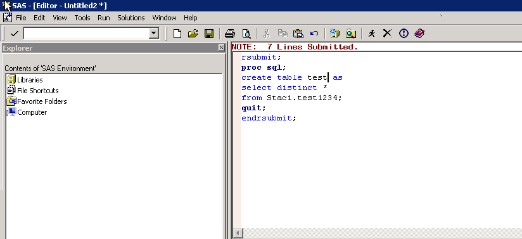Open the Tools menu

click(82, 18)
